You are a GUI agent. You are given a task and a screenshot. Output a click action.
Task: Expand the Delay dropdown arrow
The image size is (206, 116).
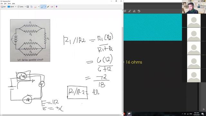coord(25,6)
